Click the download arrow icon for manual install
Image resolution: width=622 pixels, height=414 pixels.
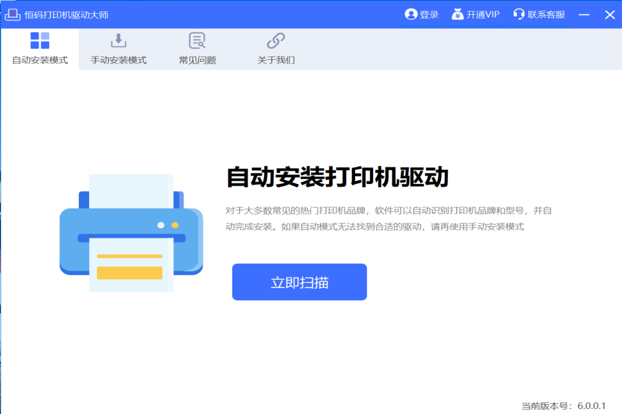[x=118, y=41]
